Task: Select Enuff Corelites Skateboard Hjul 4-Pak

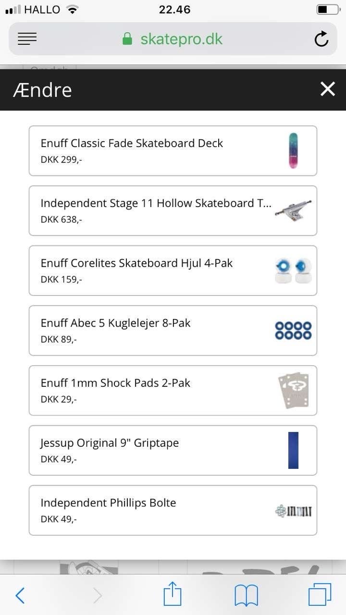Action: click(173, 271)
